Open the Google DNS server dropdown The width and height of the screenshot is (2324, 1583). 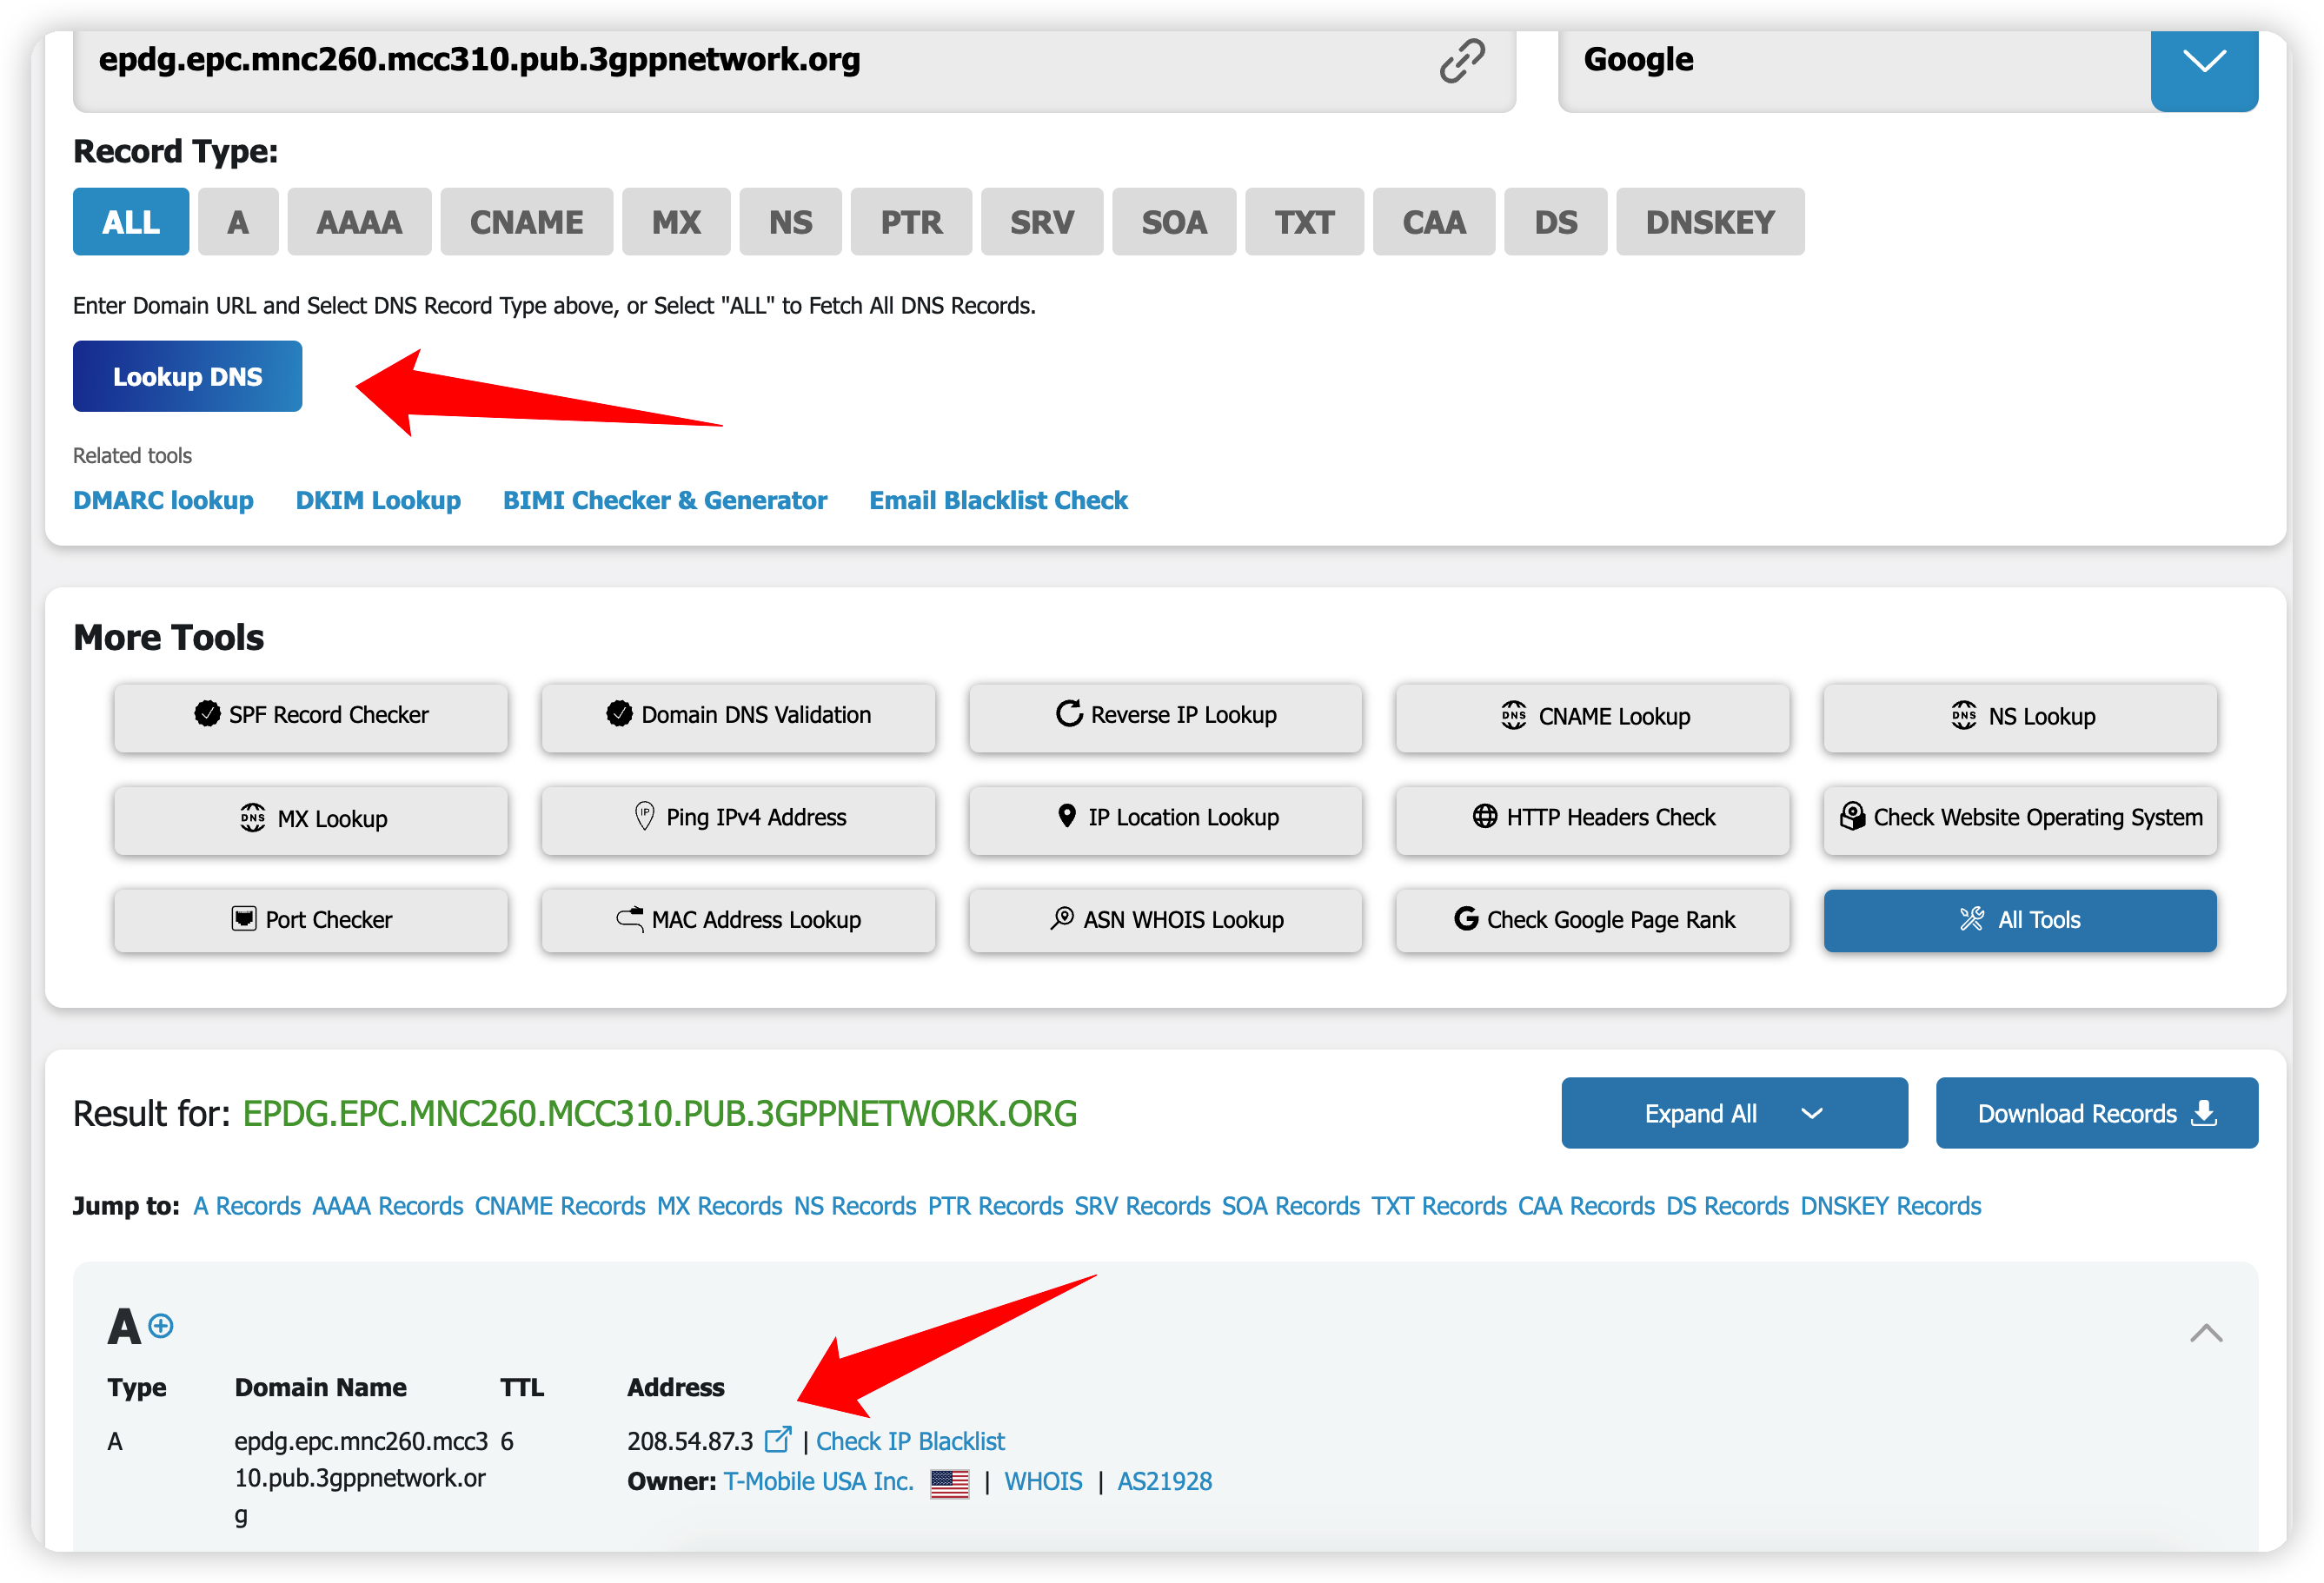pyautogui.click(x=2203, y=62)
